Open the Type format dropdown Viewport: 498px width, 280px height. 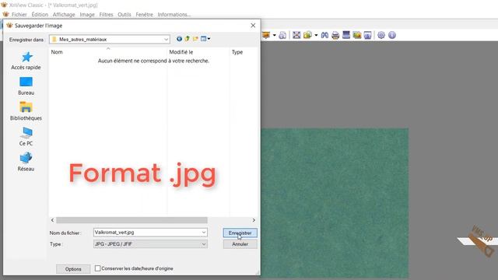(150, 244)
